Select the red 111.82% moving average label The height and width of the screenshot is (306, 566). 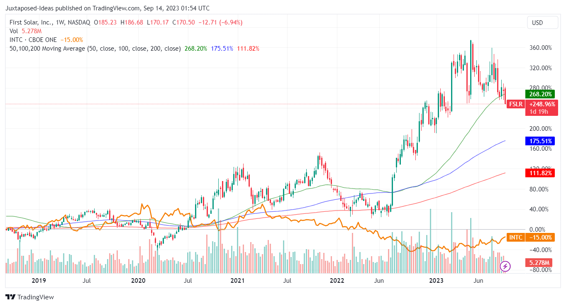tap(539, 173)
